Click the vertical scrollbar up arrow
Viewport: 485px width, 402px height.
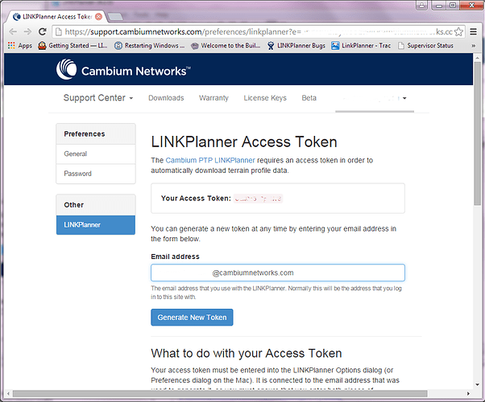[x=477, y=58]
